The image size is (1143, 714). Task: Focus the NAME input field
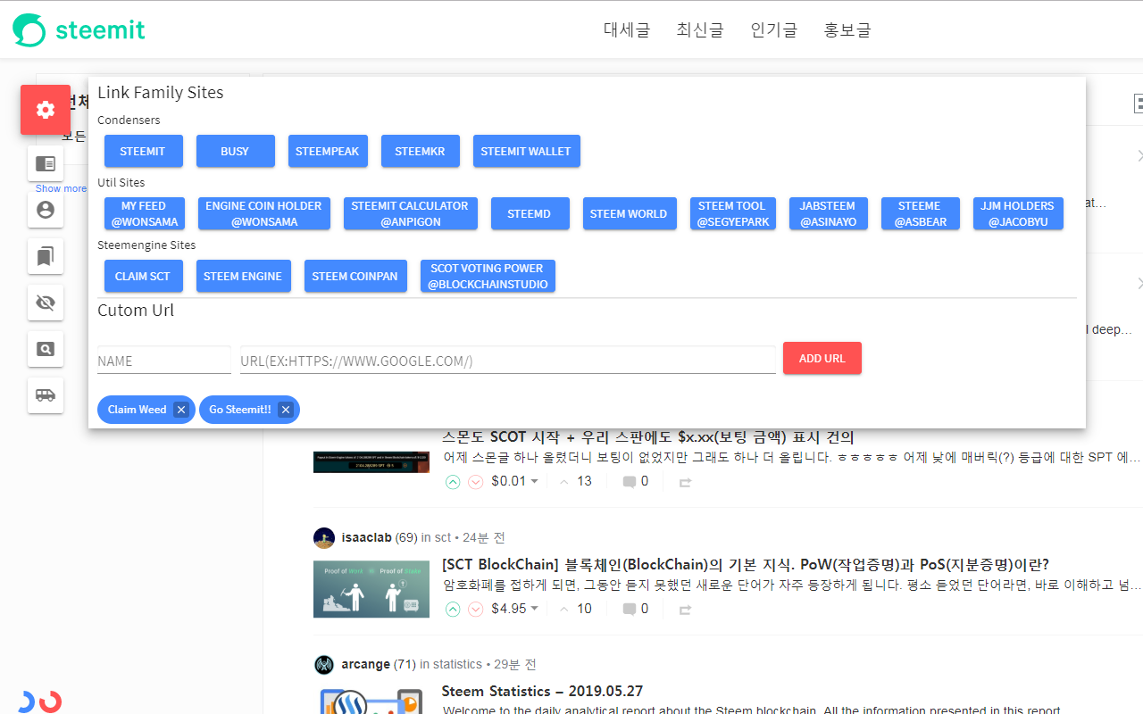point(164,361)
